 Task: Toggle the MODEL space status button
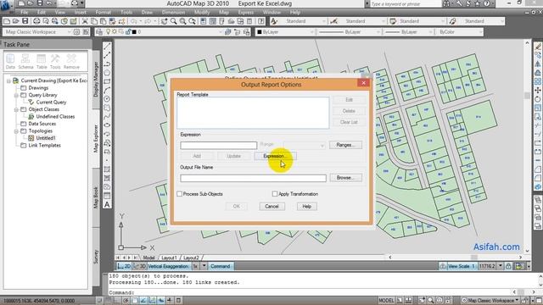pyautogui.click(x=386, y=301)
